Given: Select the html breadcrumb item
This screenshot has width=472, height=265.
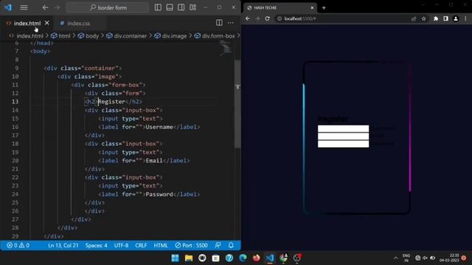Looking at the screenshot, I should coord(64,36).
